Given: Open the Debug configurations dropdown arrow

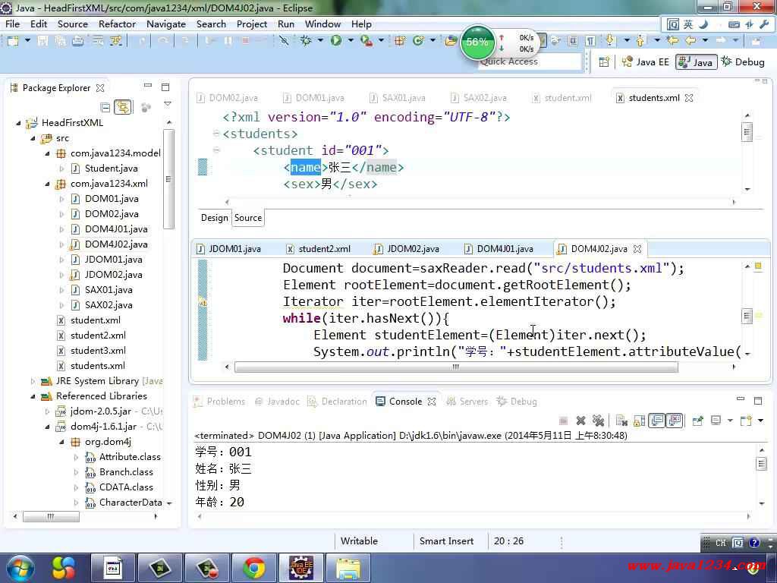Looking at the screenshot, I should [320, 41].
